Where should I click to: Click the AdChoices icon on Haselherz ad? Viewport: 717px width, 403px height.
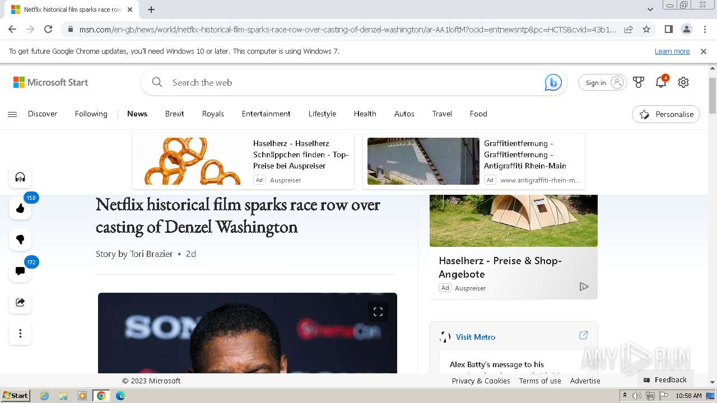[x=584, y=287]
